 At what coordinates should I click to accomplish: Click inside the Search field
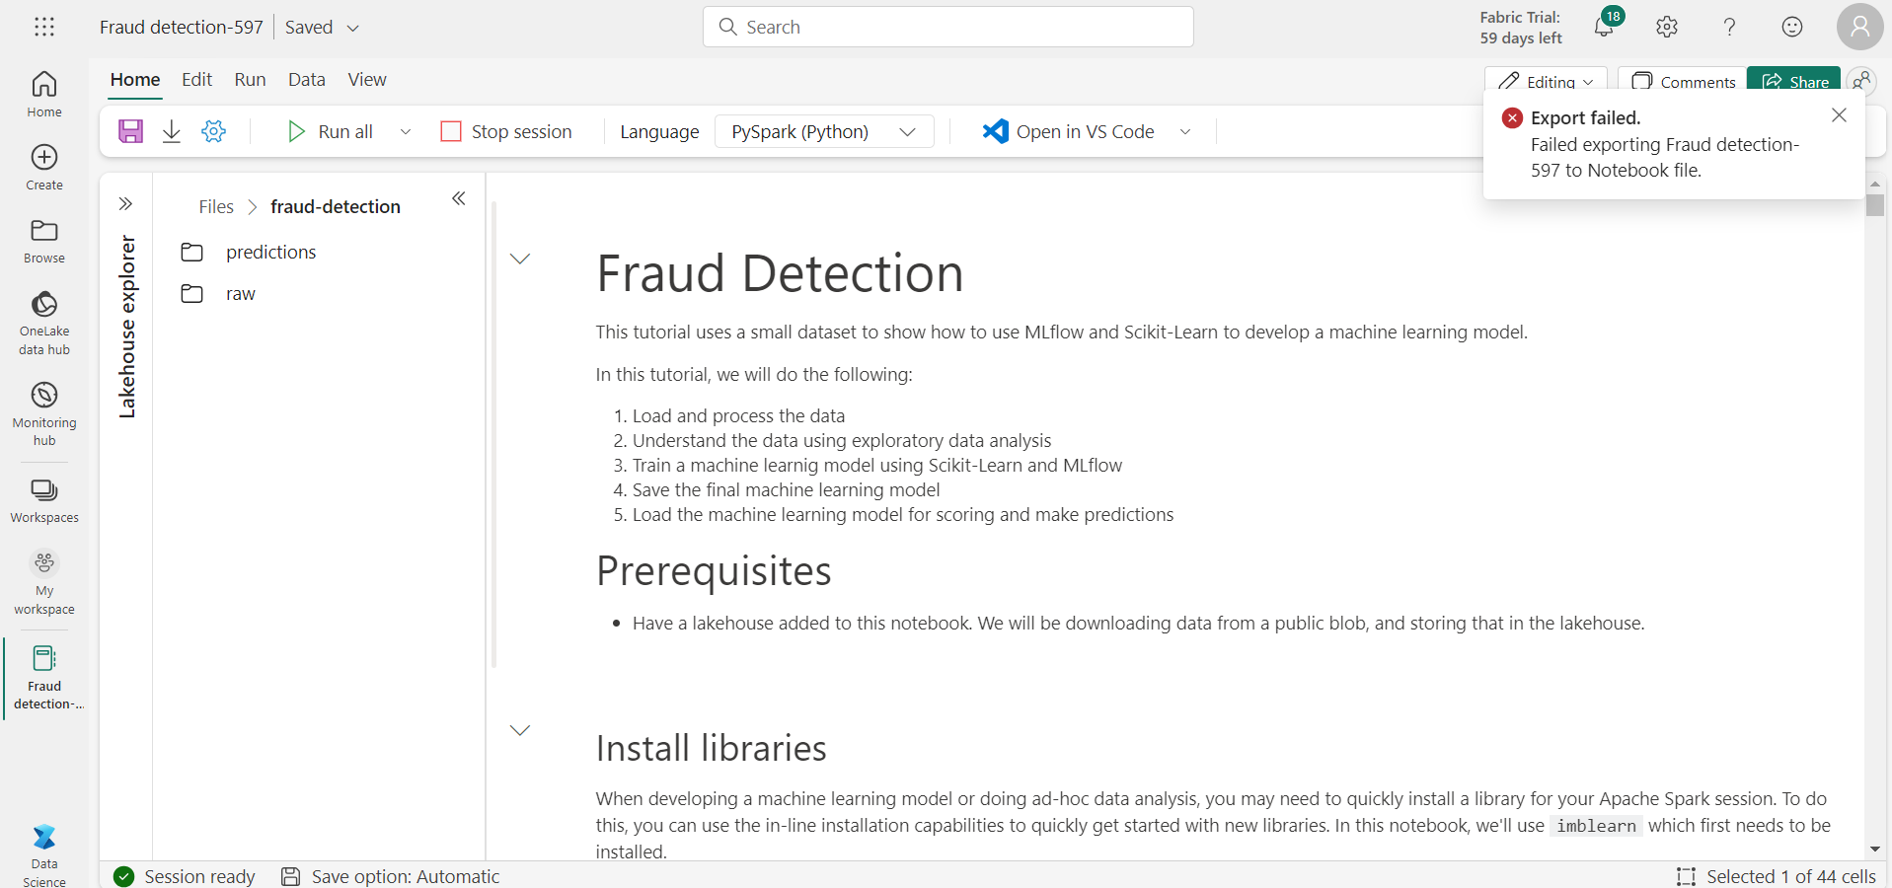[946, 27]
